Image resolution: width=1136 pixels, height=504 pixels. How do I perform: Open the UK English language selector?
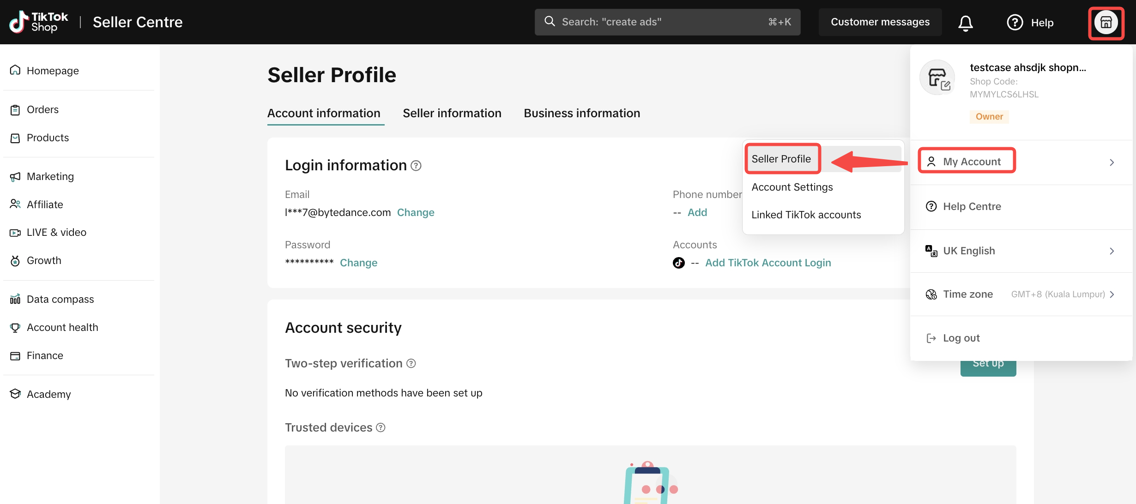tap(1021, 251)
